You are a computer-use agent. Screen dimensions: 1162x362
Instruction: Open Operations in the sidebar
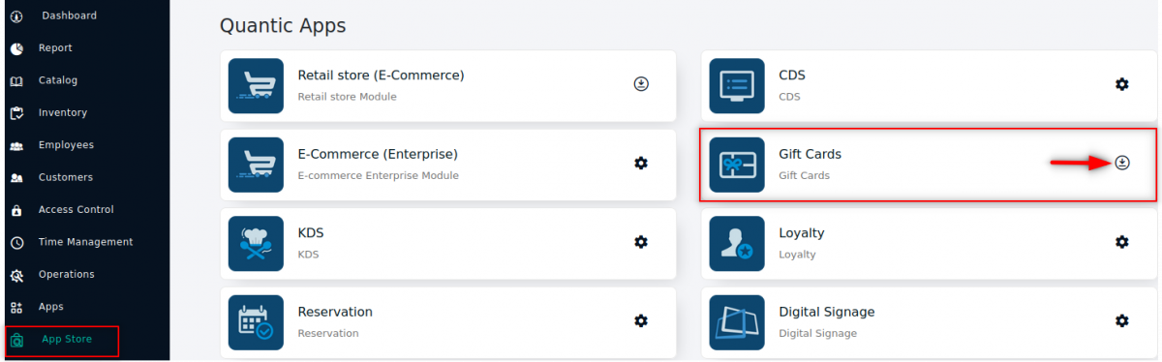[67, 274]
